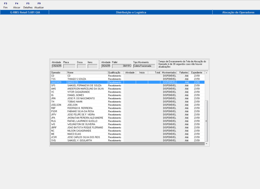Click the Qualificação column header
260x189 pixels.
point(116,72)
